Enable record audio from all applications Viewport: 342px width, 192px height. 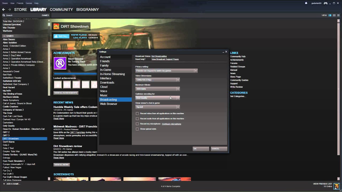tap(137, 119)
